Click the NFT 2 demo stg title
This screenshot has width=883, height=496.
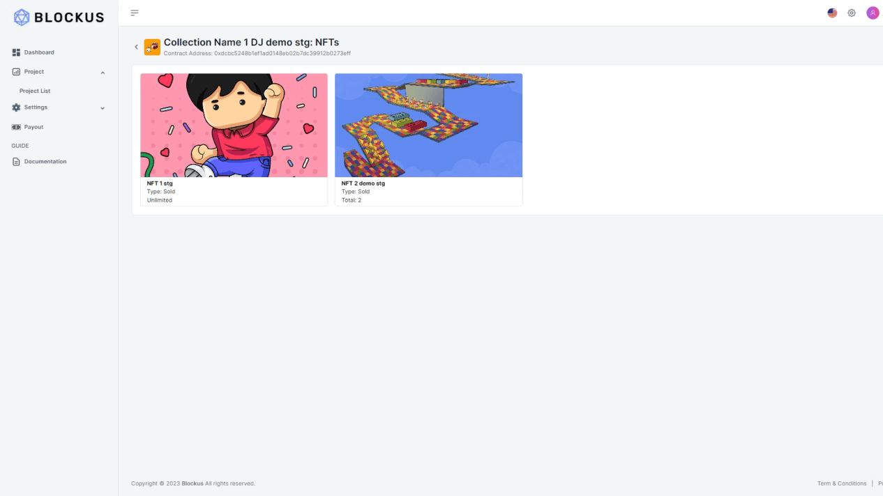[x=363, y=183]
